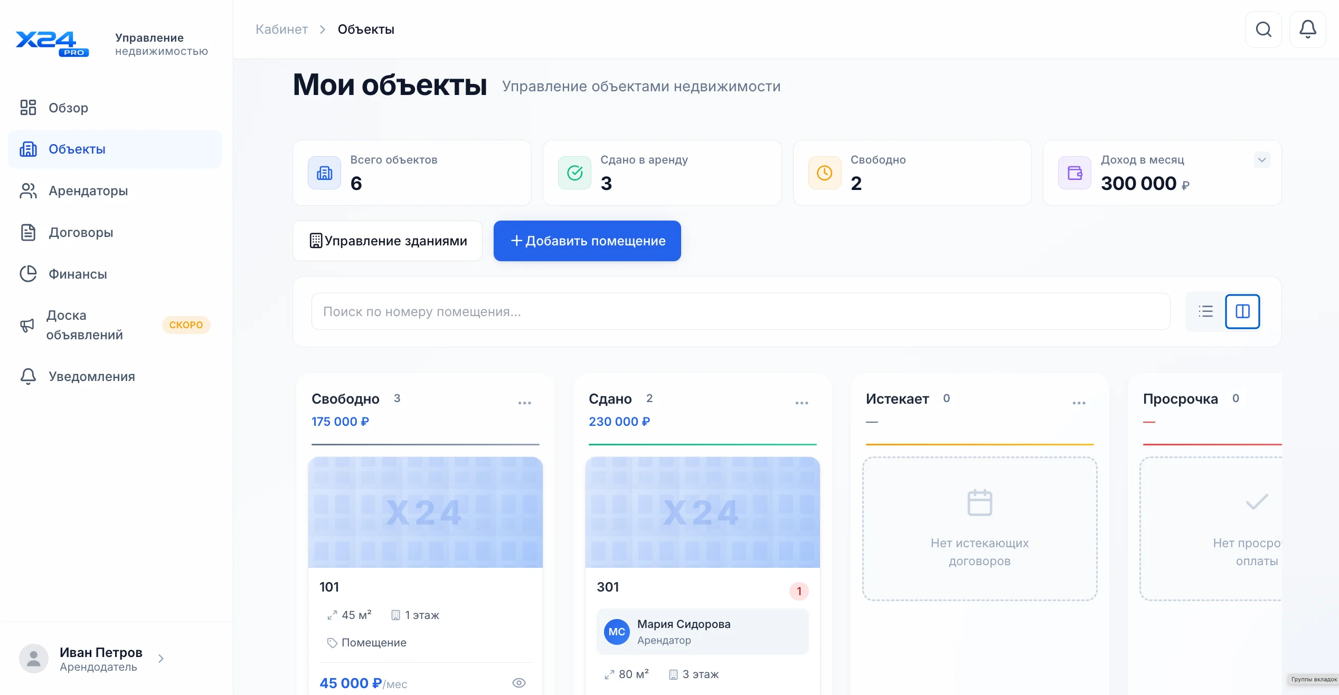Click the red badge on unit 301

click(799, 591)
